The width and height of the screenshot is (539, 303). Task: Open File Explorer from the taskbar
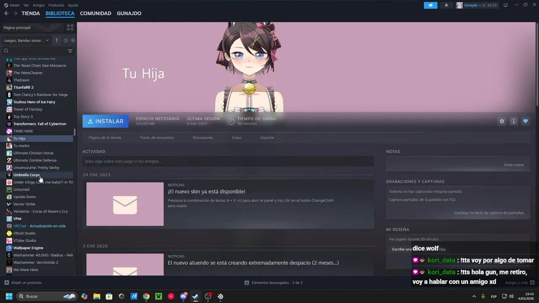(97, 296)
